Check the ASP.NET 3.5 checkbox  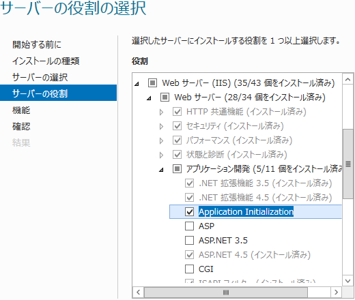189,241
